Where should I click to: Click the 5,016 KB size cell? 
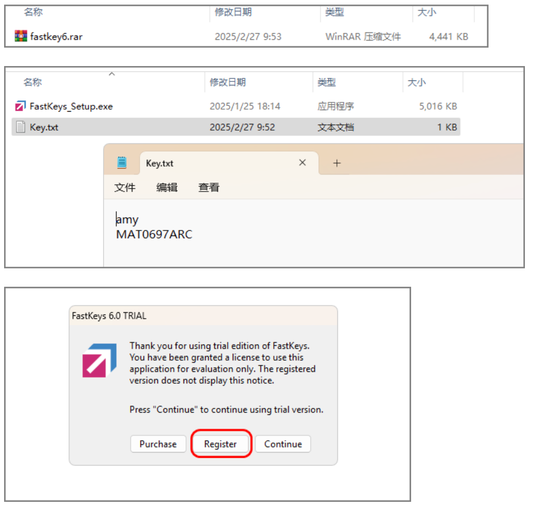(x=438, y=107)
